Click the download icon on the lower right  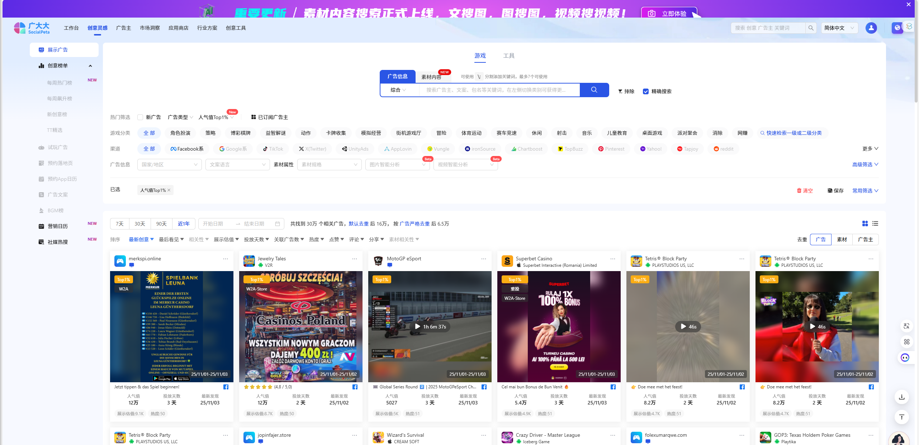(902, 397)
